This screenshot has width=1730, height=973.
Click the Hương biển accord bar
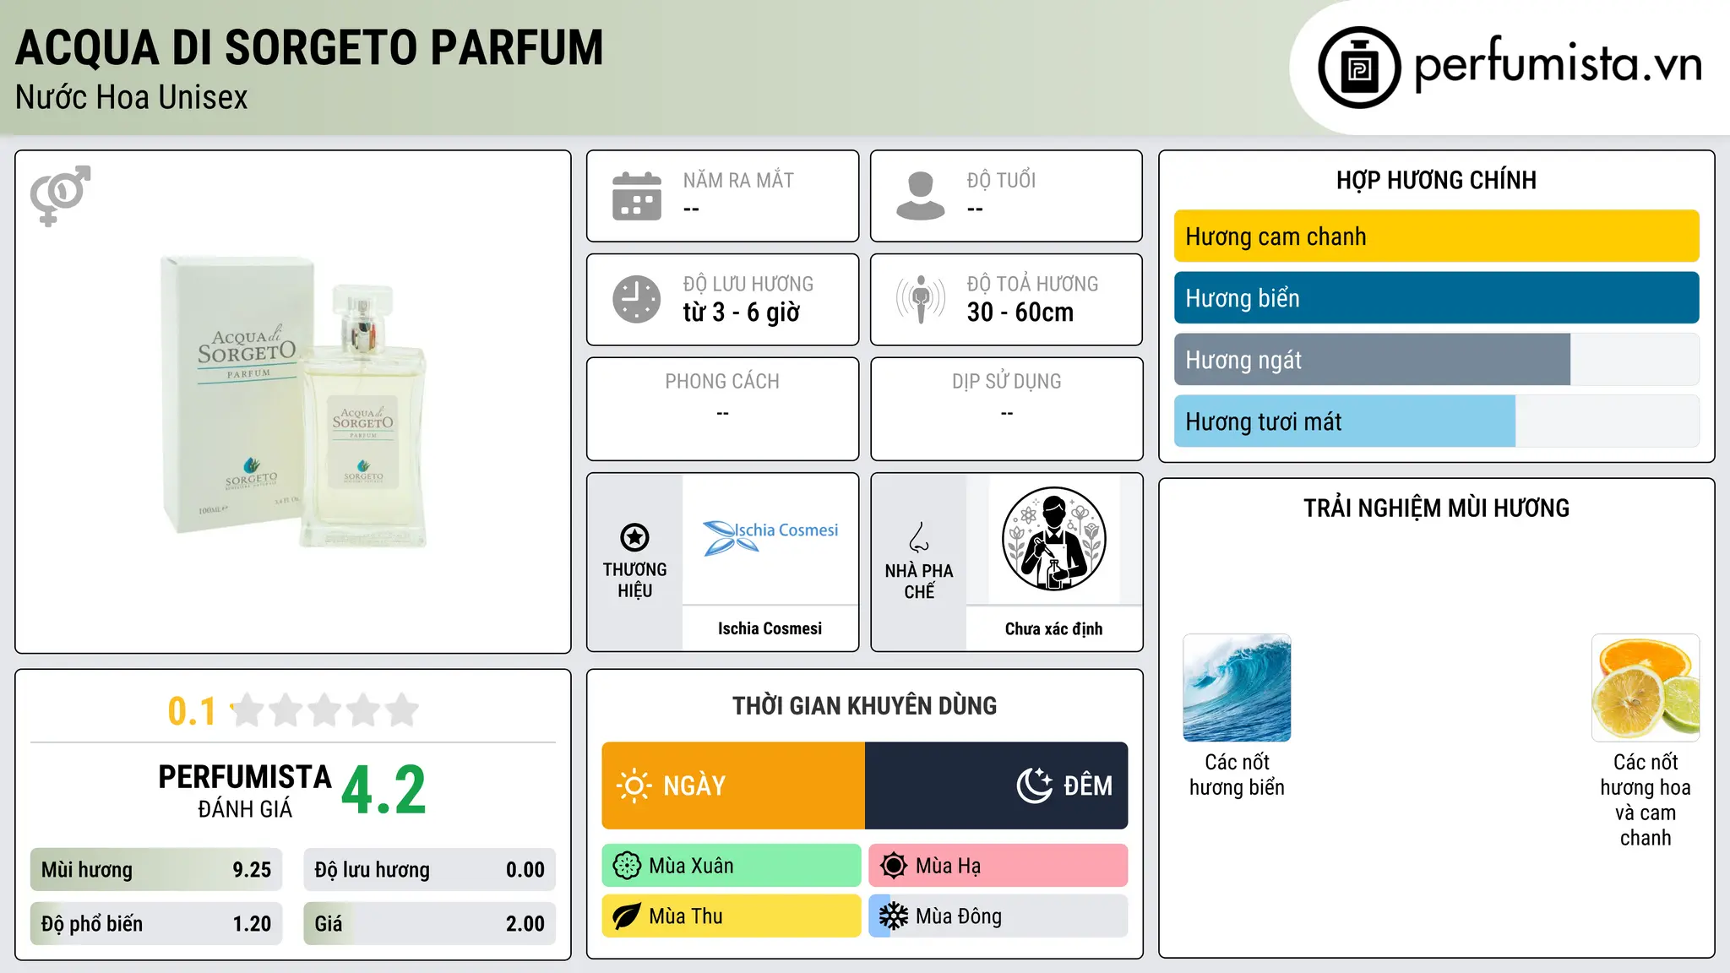[x=1436, y=298]
